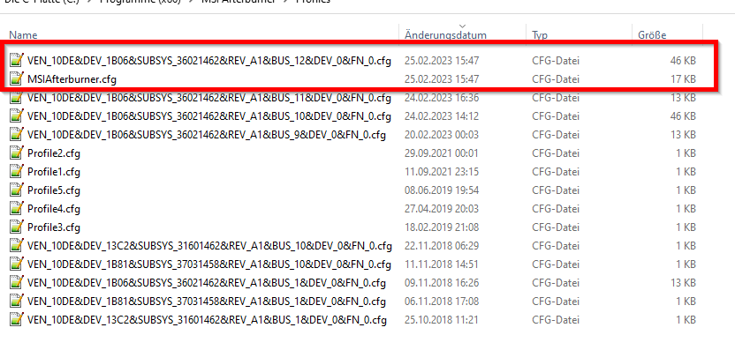Screen dimensions: 735x350
Task: Sort by the Änderungsdatum column header
Action: [x=446, y=35]
